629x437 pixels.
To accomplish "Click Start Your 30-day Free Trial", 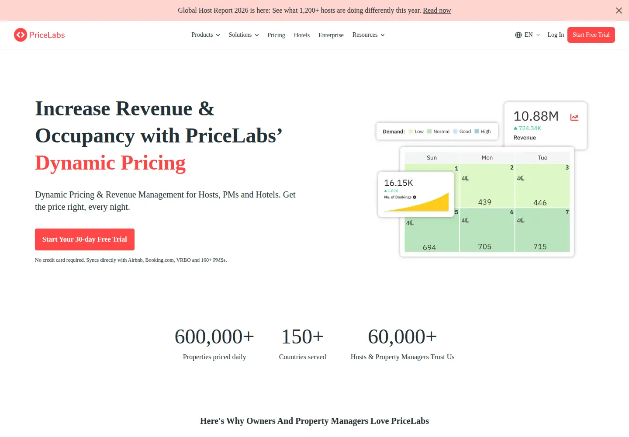I will click(85, 239).
